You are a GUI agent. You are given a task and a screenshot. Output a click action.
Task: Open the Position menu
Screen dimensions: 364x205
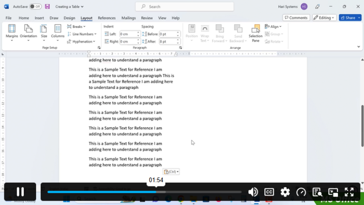(x=191, y=33)
